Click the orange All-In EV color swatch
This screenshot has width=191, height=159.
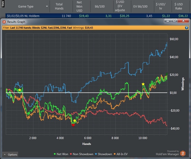pos(115,154)
